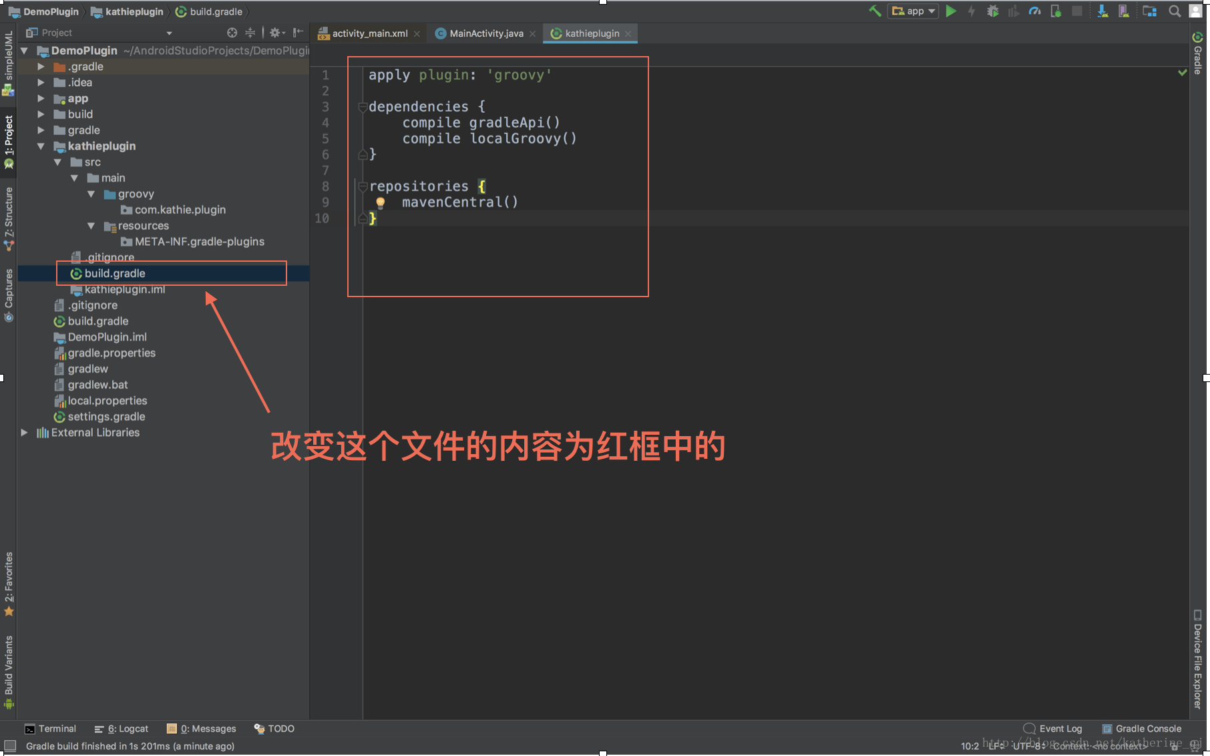Collapse the groovy folder

coord(91,194)
